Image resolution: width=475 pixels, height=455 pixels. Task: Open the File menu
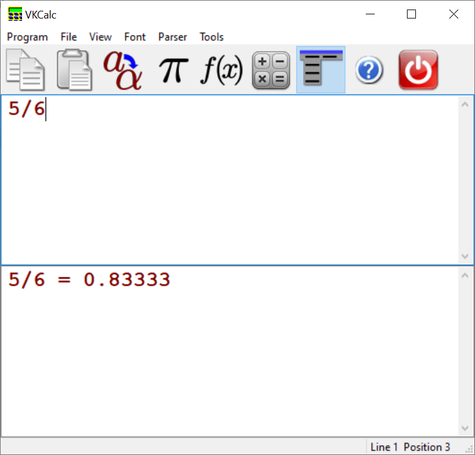(x=69, y=37)
